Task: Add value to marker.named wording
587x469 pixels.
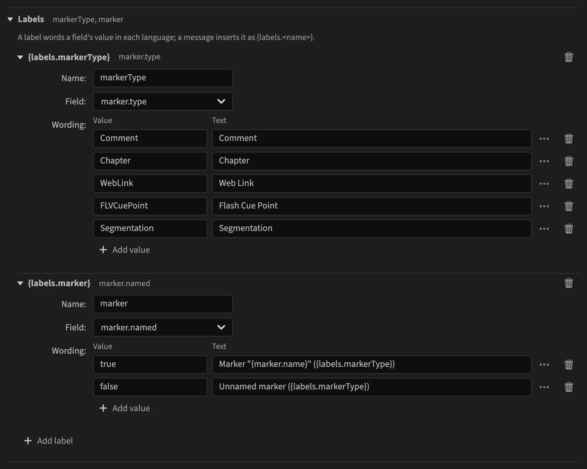Action: 125,408
